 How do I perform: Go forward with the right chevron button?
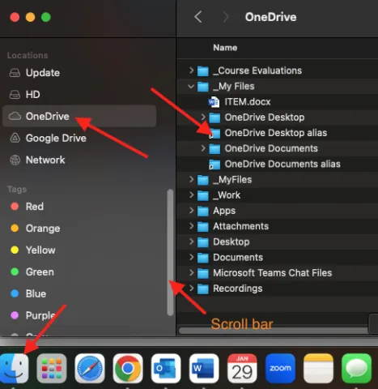(x=226, y=17)
